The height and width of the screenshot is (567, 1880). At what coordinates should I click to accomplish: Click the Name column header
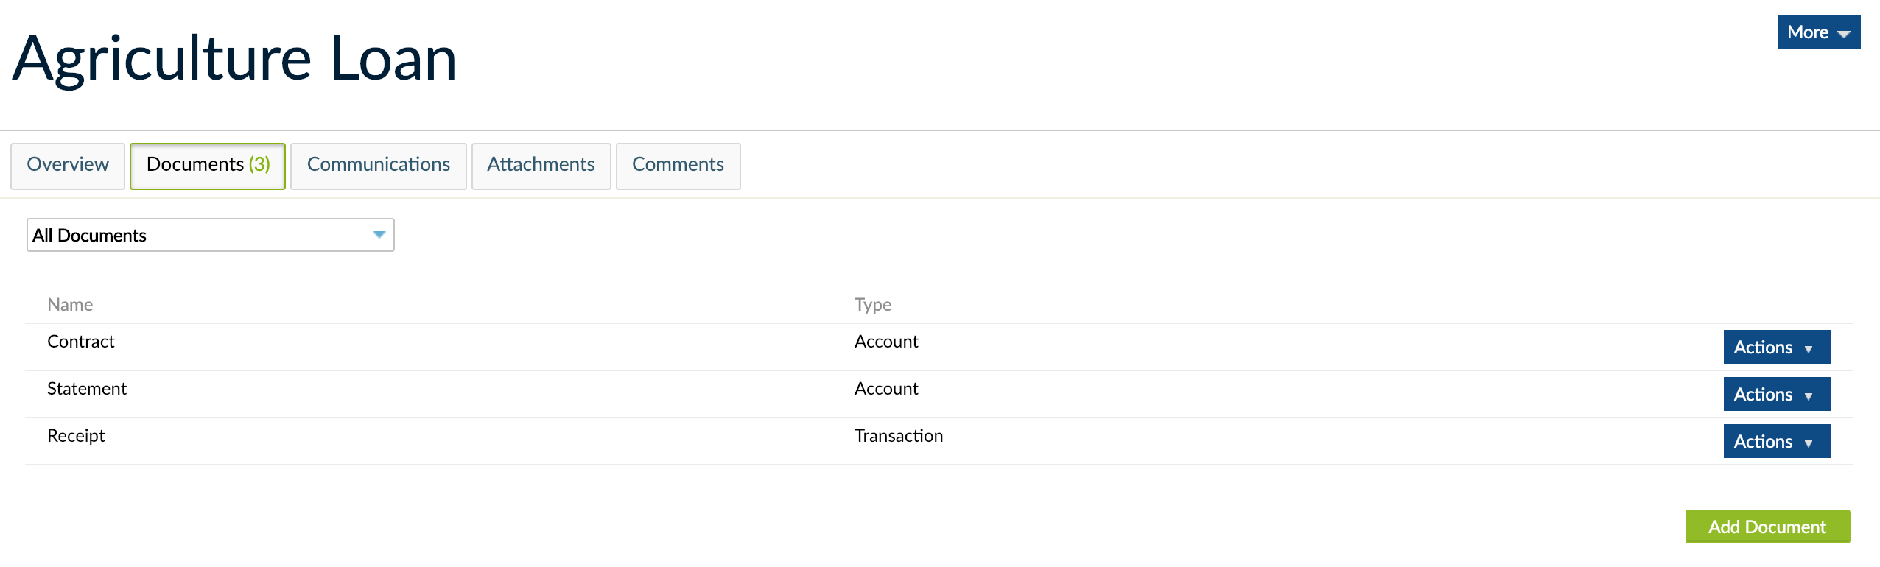tap(70, 304)
